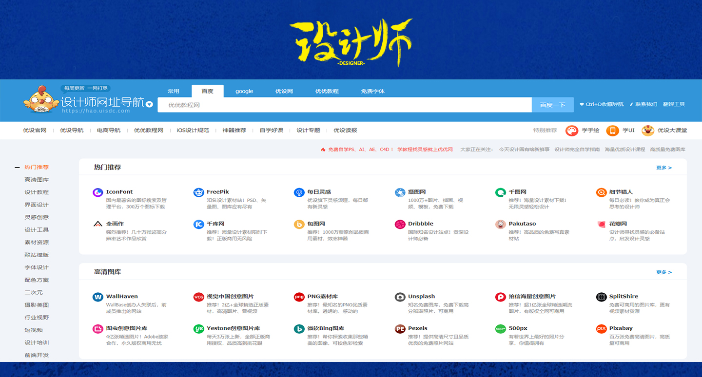702x377 pixels.
Task: Open the 图虫创意图片库 pink icon
Action: (97, 329)
